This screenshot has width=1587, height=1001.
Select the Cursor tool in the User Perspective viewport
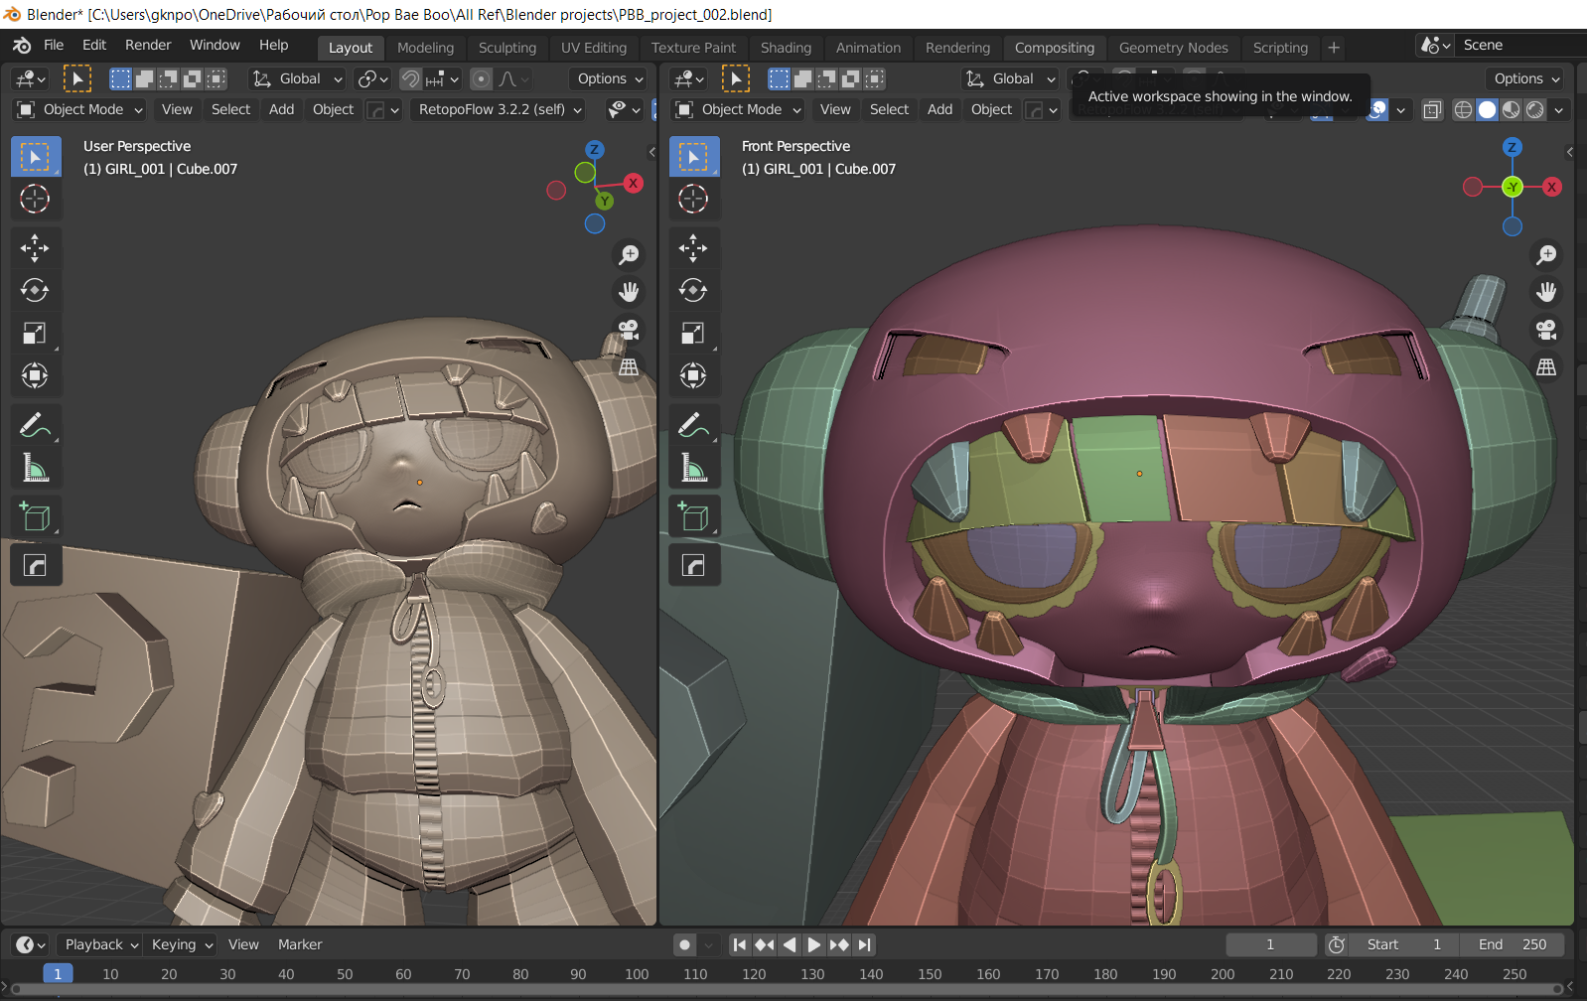[x=35, y=199]
